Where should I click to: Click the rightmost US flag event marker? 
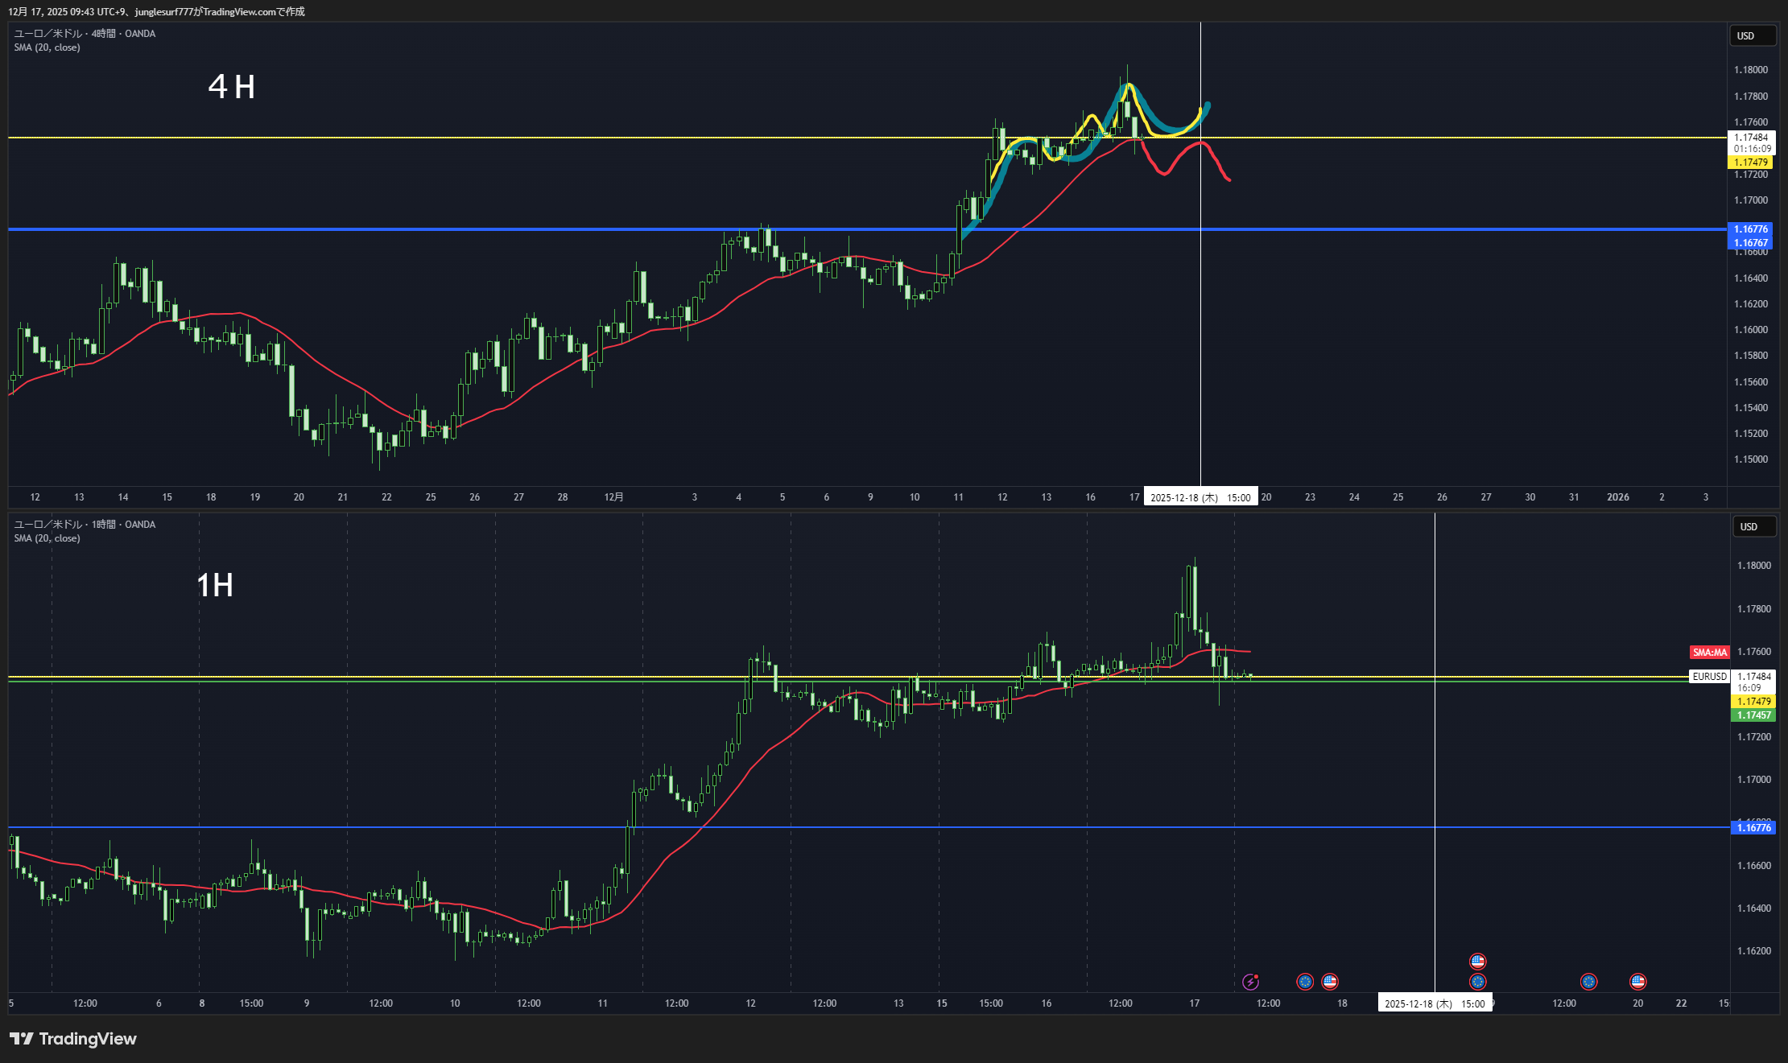1637,981
